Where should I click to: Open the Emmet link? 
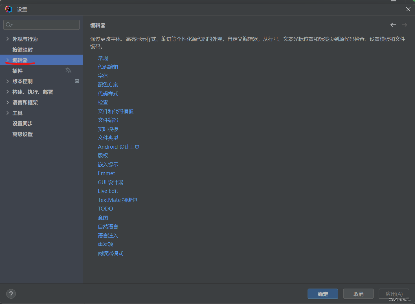click(x=106, y=173)
